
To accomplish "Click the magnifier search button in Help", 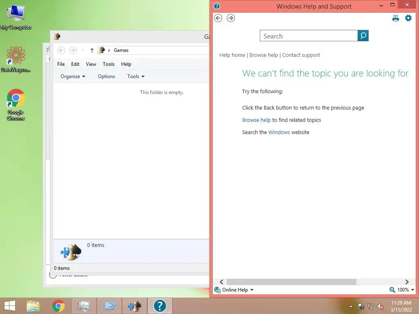I will tap(363, 36).
